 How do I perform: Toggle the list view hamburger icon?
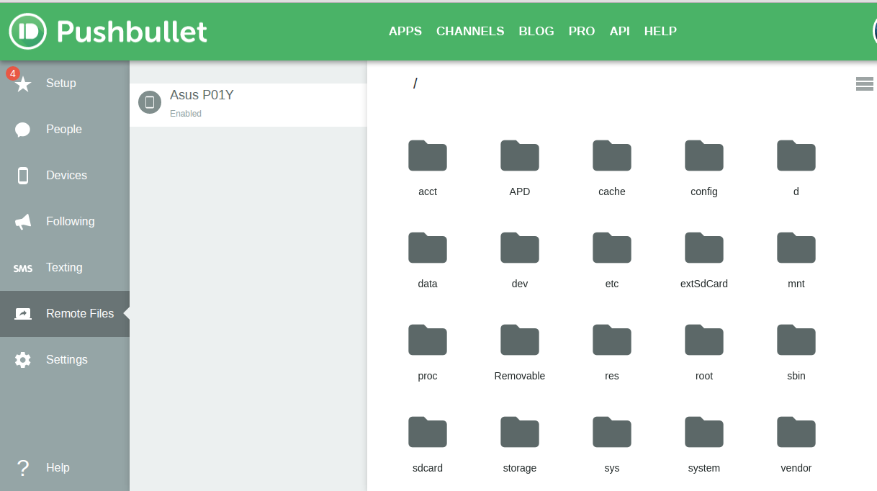point(865,84)
